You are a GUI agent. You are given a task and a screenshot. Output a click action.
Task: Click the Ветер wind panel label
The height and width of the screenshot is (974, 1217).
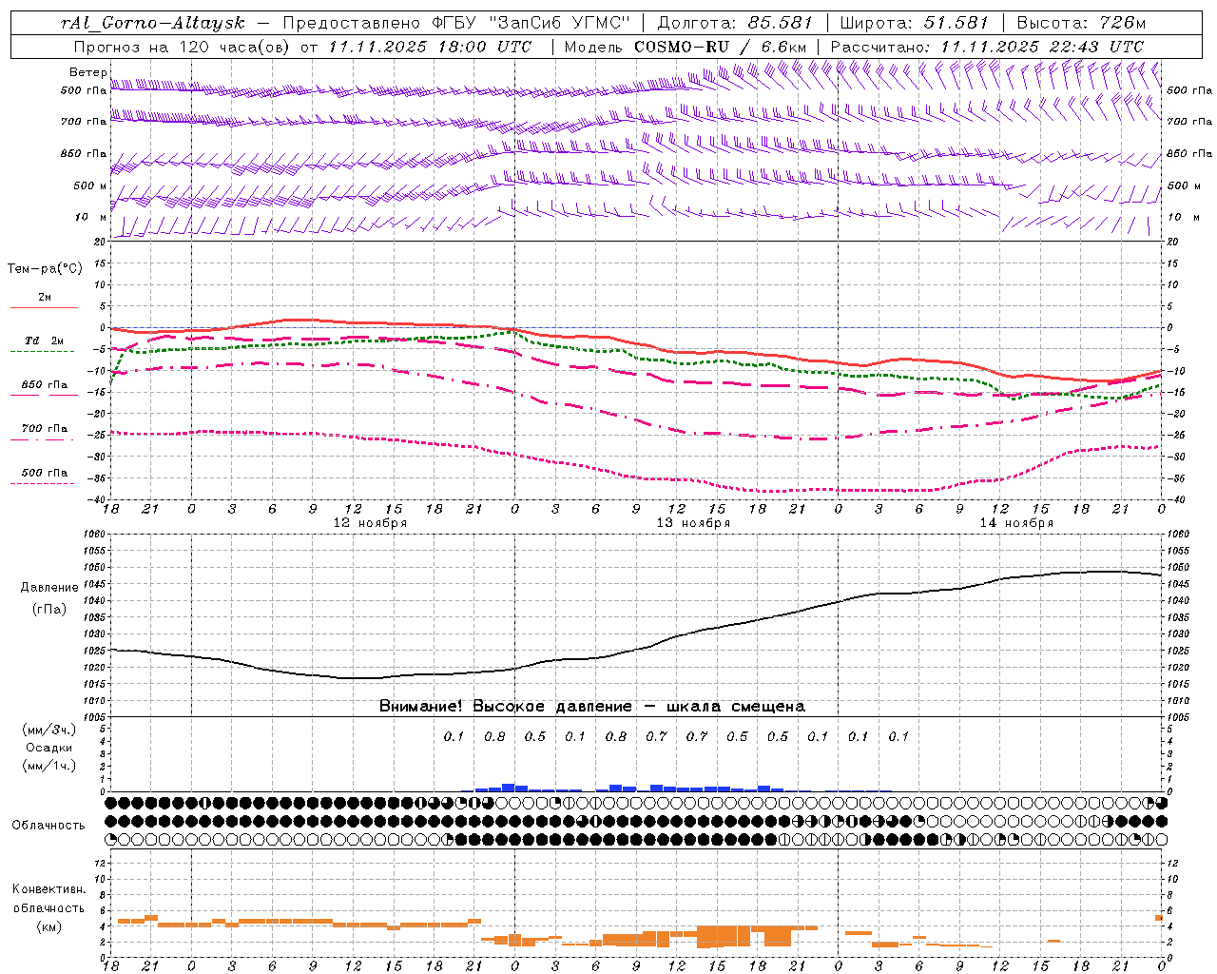click(88, 72)
